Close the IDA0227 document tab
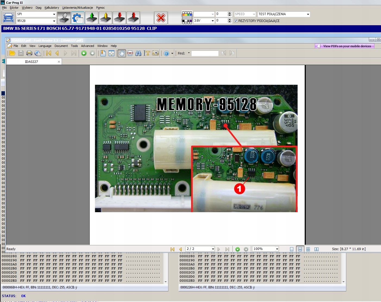 pyautogui.click(x=59, y=62)
